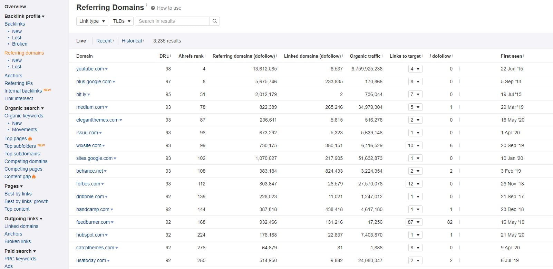Image resolution: width=553 pixels, height=269 pixels.
Task: Click the Search in results field
Action: pos(173,21)
